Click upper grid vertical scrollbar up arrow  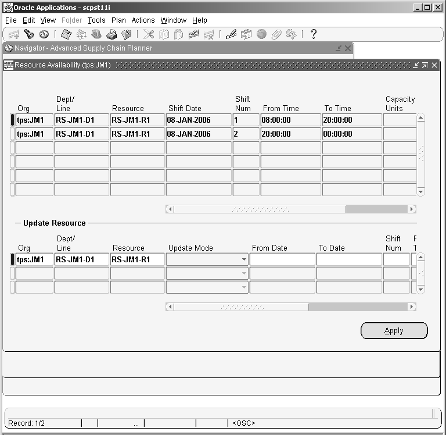[x=421, y=117]
